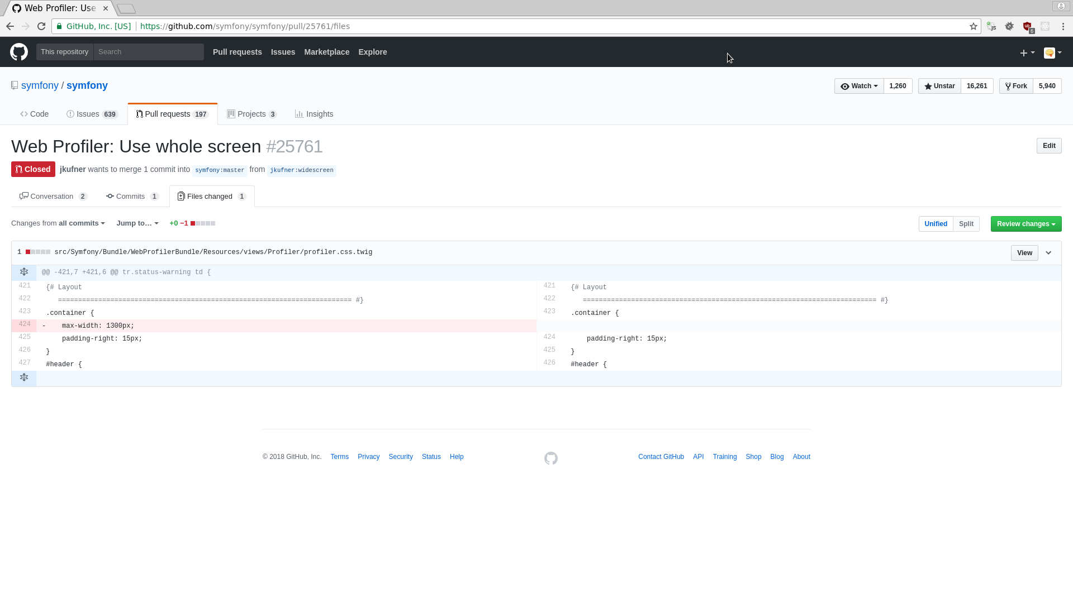
Task: Open the symfony organization link
Action: tap(40, 85)
